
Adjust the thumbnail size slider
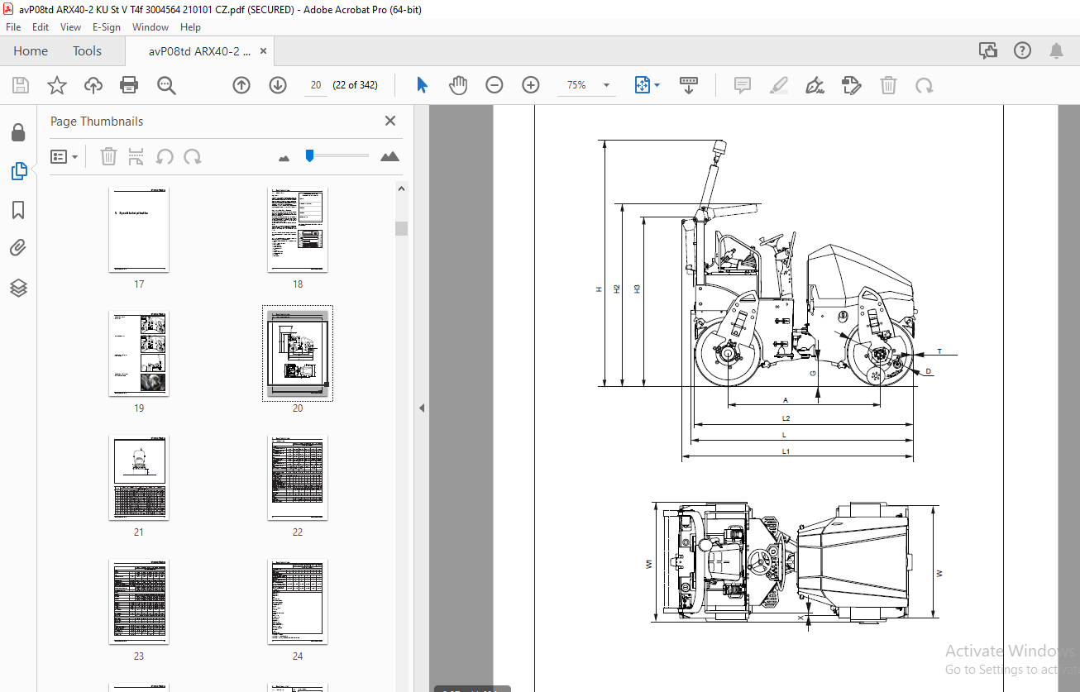[x=309, y=155]
